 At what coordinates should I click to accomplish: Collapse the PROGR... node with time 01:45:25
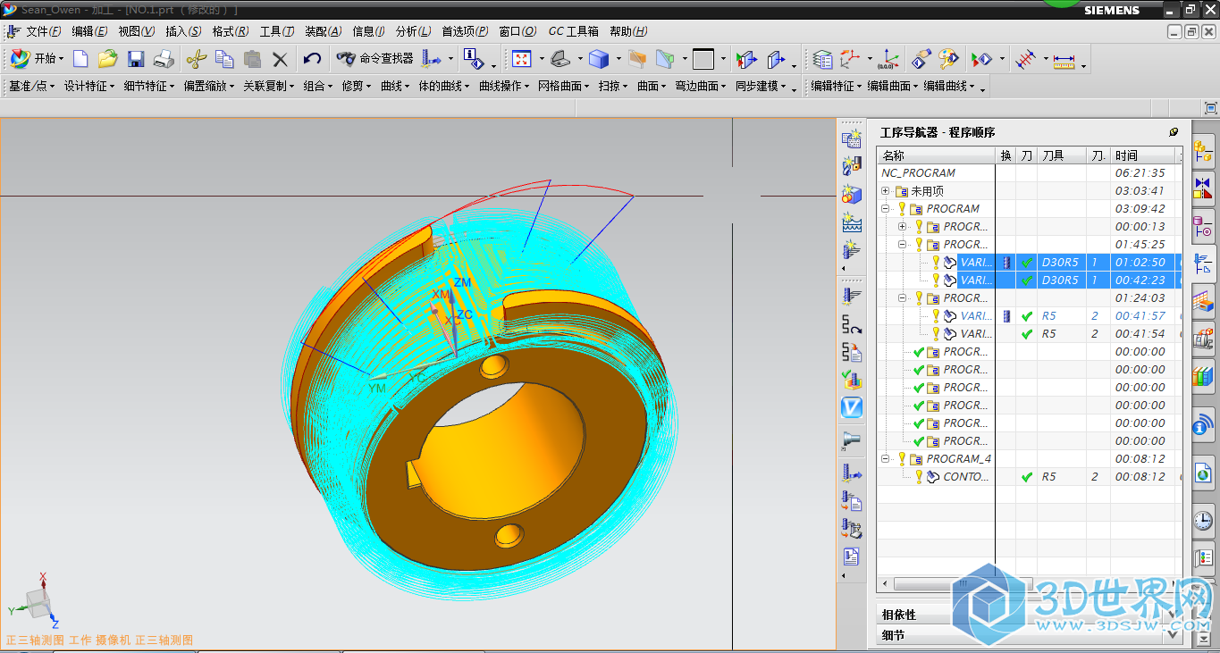click(903, 245)
